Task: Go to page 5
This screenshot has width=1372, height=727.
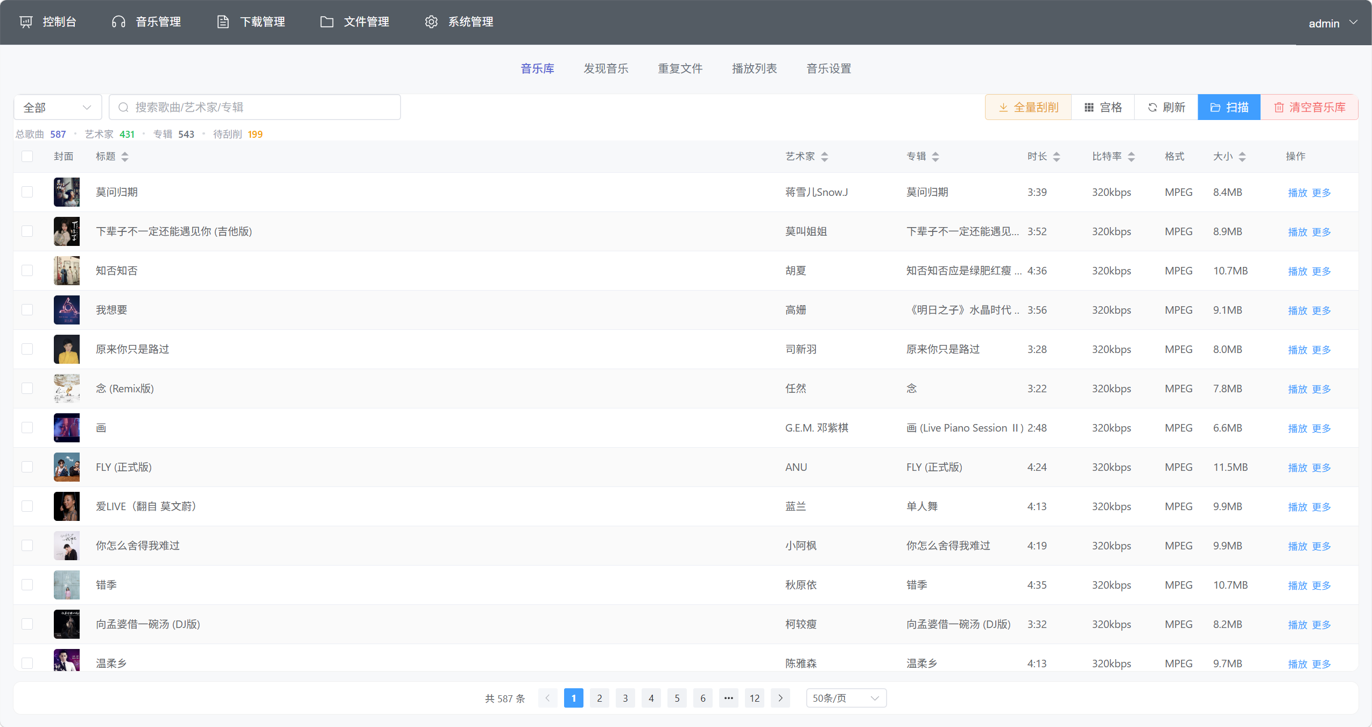Action: (677, 698)
